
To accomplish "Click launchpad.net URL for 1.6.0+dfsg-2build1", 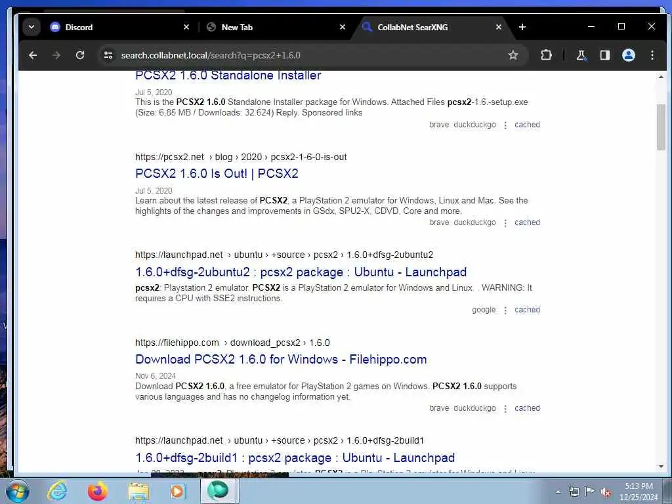I will pos(280,440).
